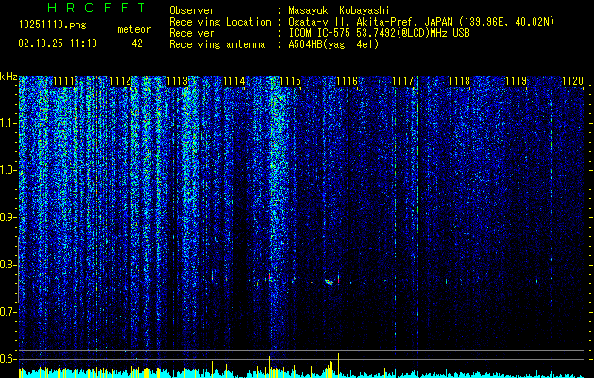Click the 1111 time marker

63,81
